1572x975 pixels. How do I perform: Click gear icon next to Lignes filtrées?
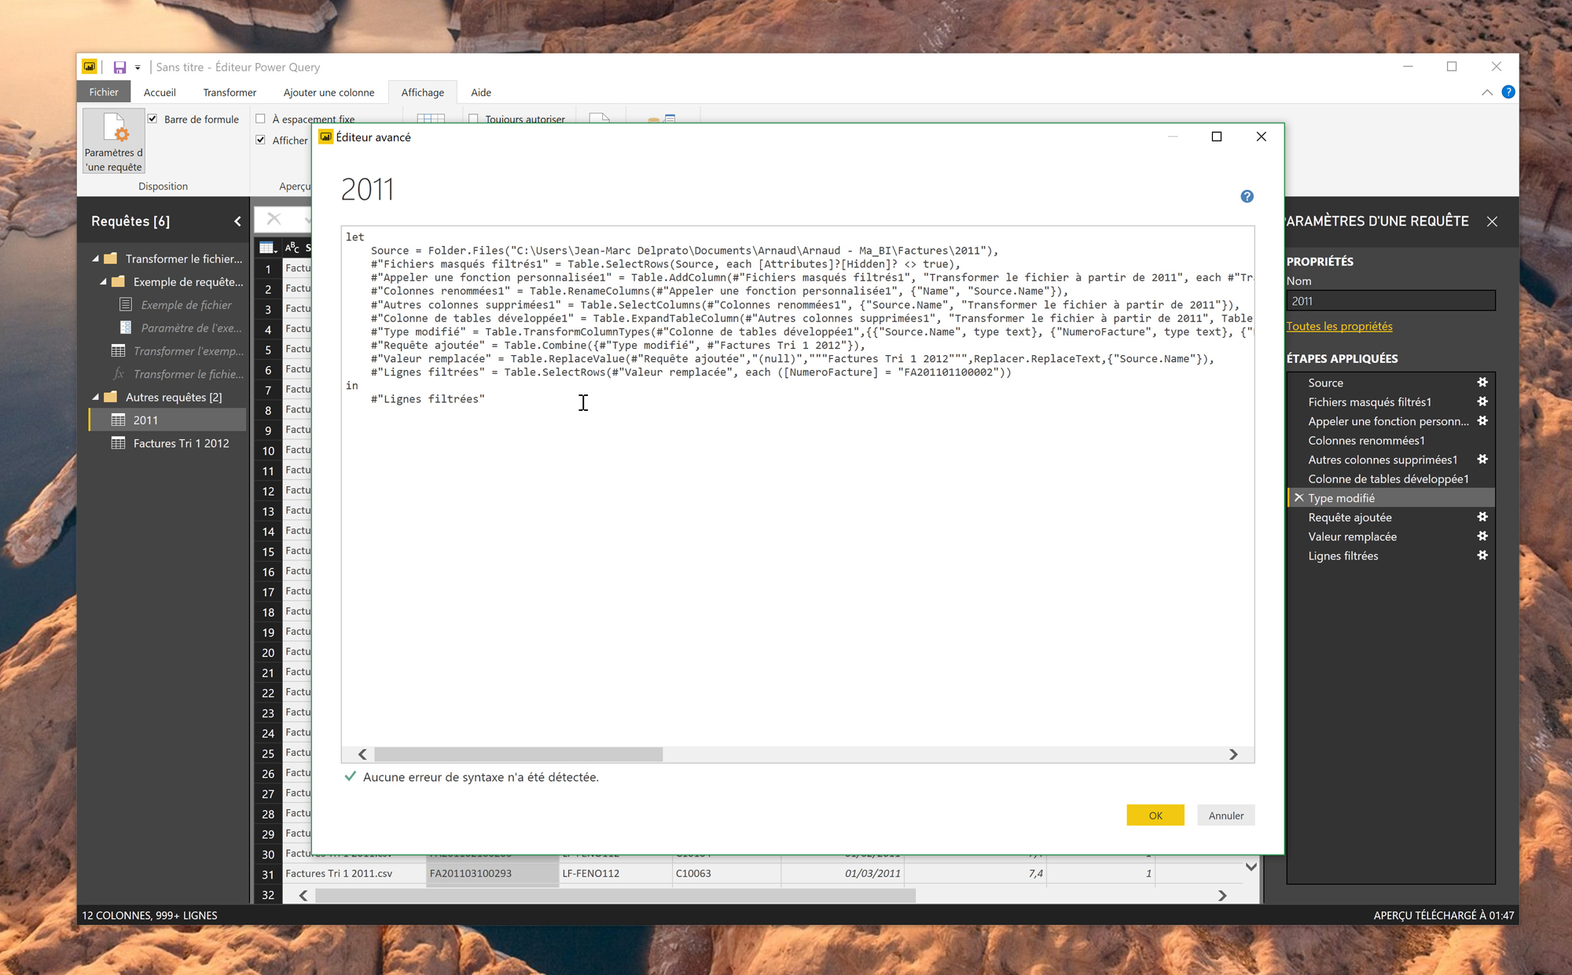pos(1482,555)
